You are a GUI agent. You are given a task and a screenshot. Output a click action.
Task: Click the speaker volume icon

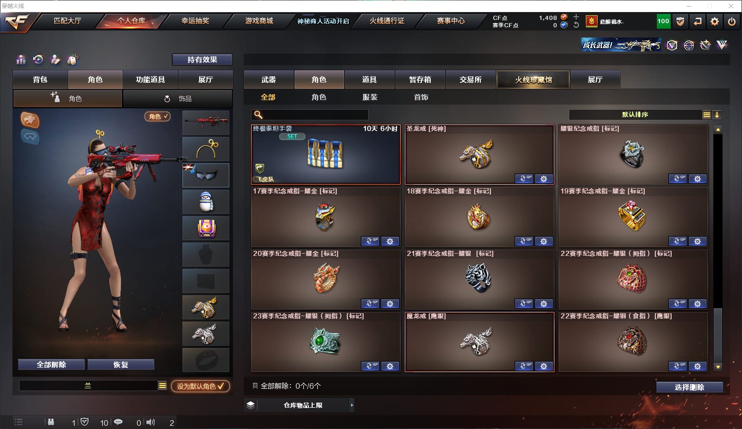click(x=151, y=422)
